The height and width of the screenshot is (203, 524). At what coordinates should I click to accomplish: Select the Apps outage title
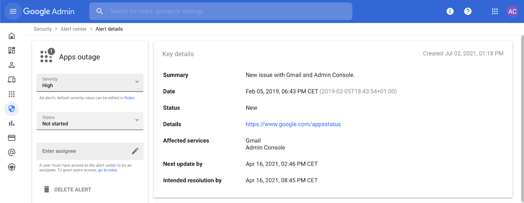coord(80,57)
